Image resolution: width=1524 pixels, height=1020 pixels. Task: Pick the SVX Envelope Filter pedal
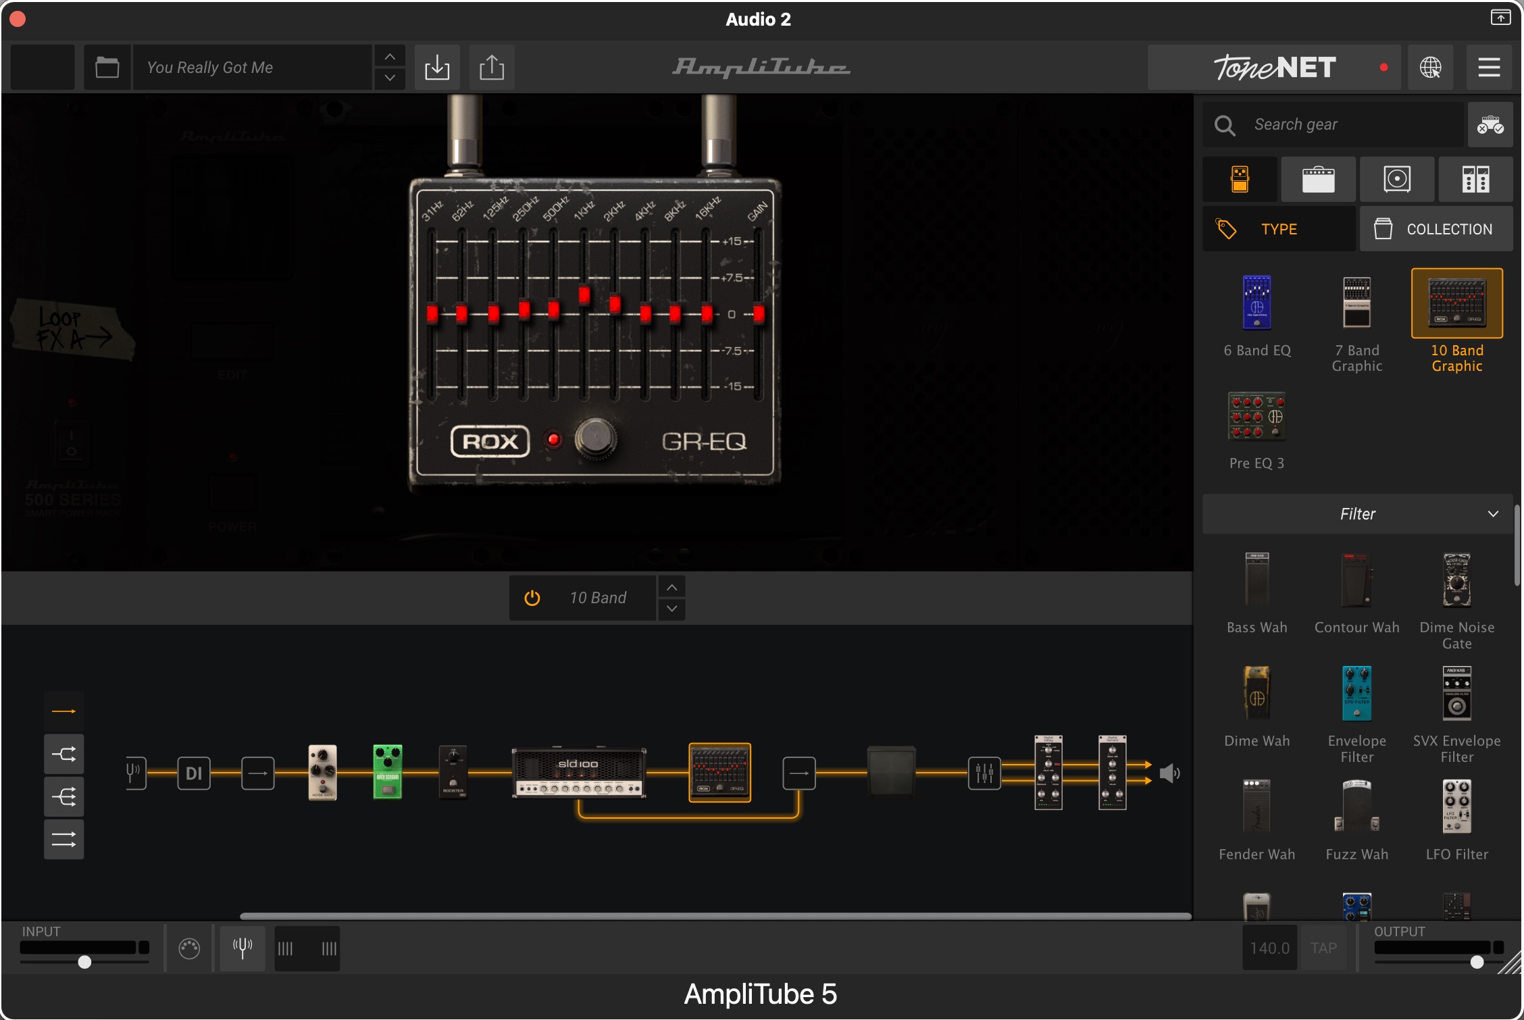coord(1457,715)
